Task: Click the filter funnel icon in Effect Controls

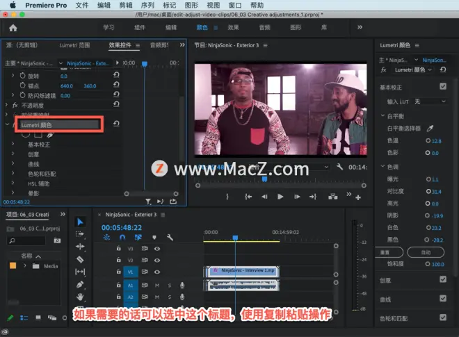Action: click(148, 202)
